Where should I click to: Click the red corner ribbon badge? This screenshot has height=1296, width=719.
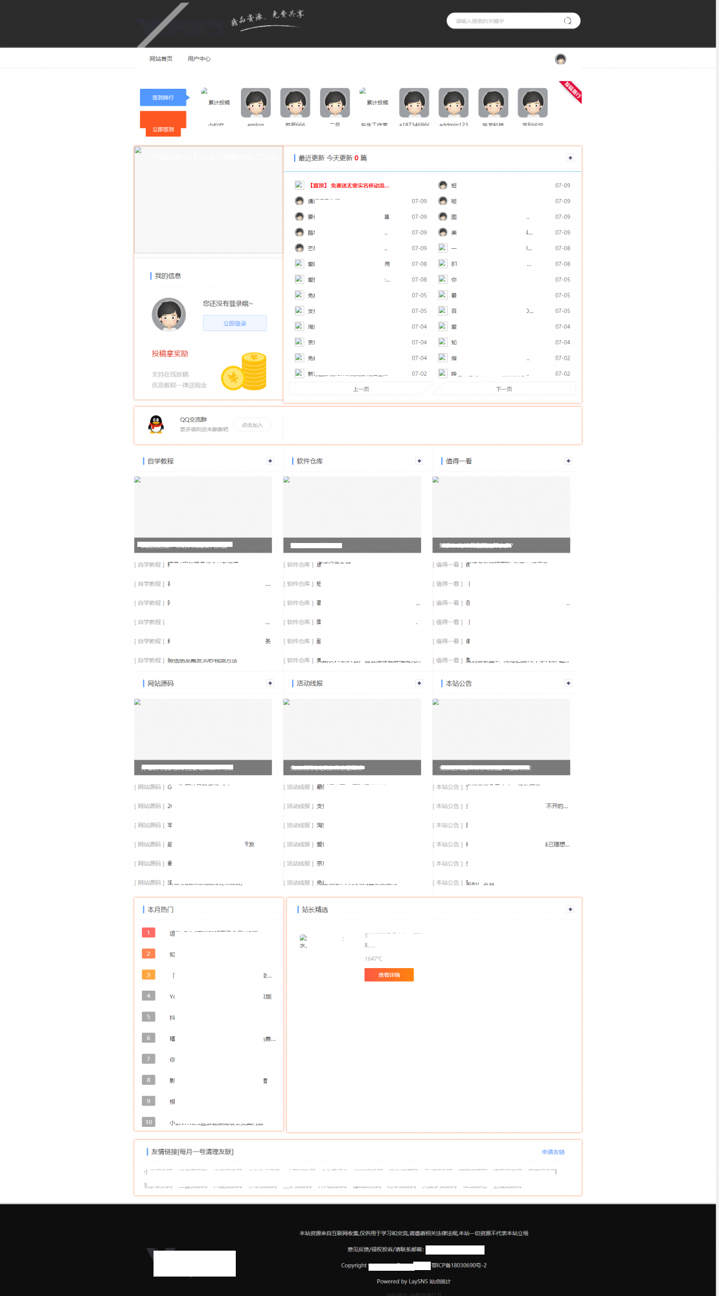pyautogui.click(x=571, y=91)
